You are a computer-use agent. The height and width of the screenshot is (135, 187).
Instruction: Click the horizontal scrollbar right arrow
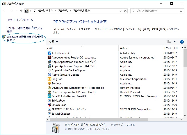[x=181, y=119]
